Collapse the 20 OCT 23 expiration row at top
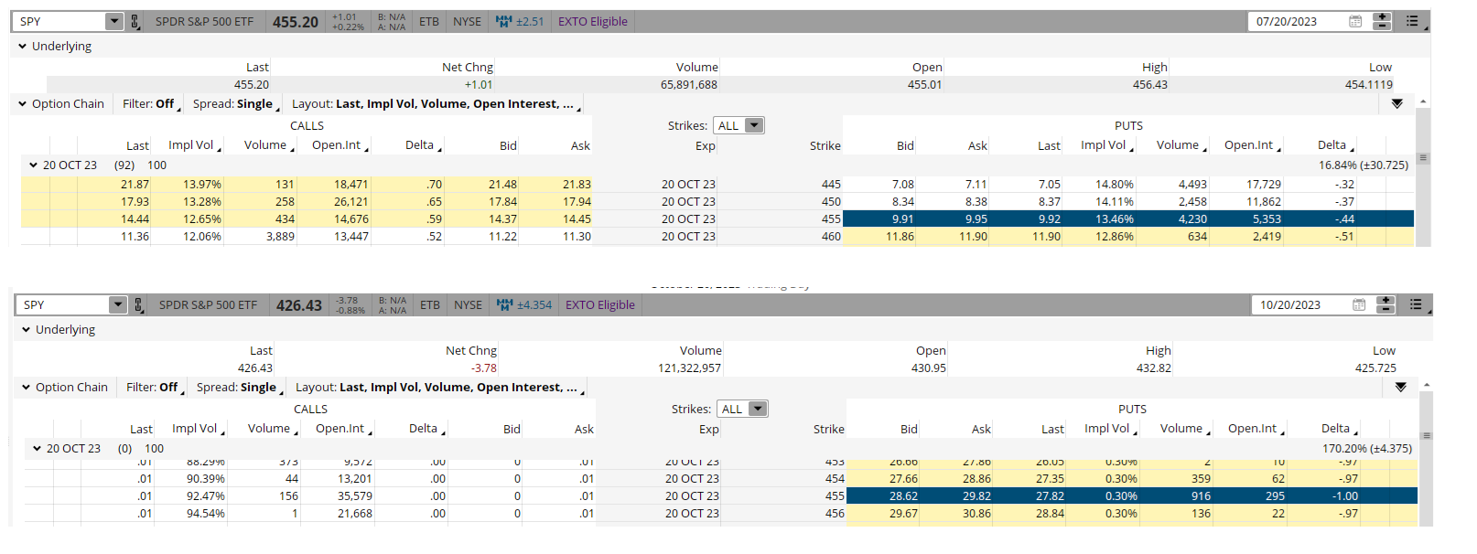The width and height of the screenshot is (1477, 554). 33,165
